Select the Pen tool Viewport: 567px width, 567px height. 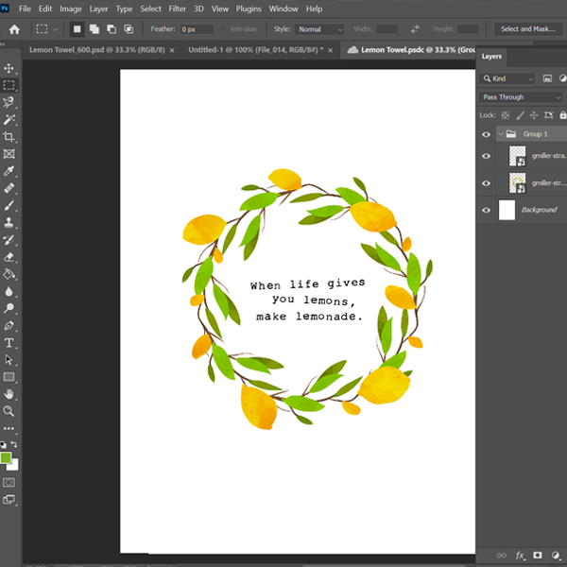click(9, 325)
